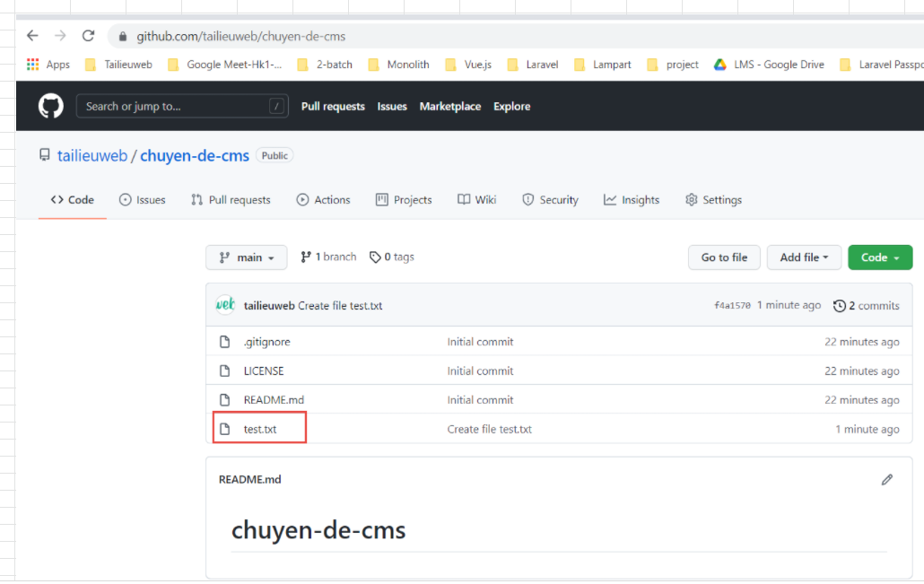Open the green Code dropdown
This screenshot has height=584, width=924.
(x=879, y=257)
